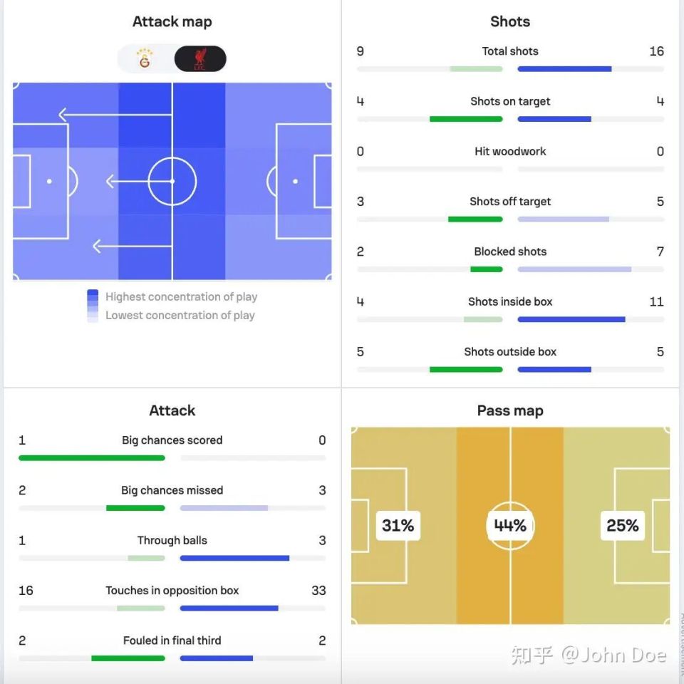684x684 pixels.
Task: Click the Touches in opposition box label
Action: [x=172, y=591]
